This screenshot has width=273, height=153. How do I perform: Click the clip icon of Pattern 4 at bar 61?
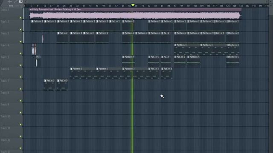coord(123,57)
